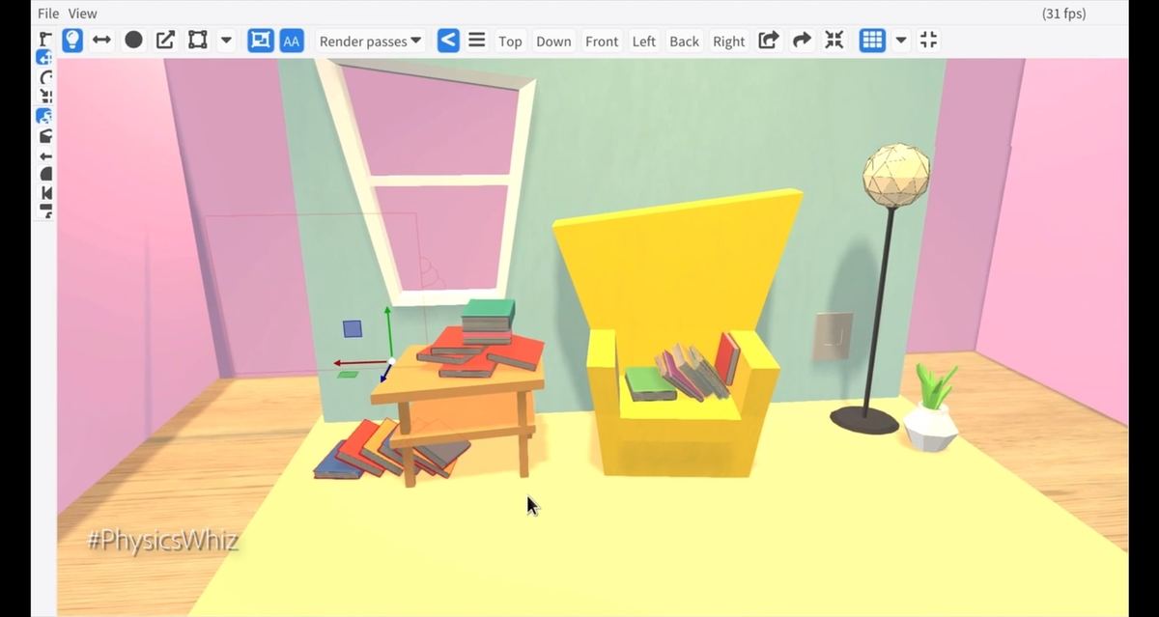Toggle the blue grid button

(872, 41)
